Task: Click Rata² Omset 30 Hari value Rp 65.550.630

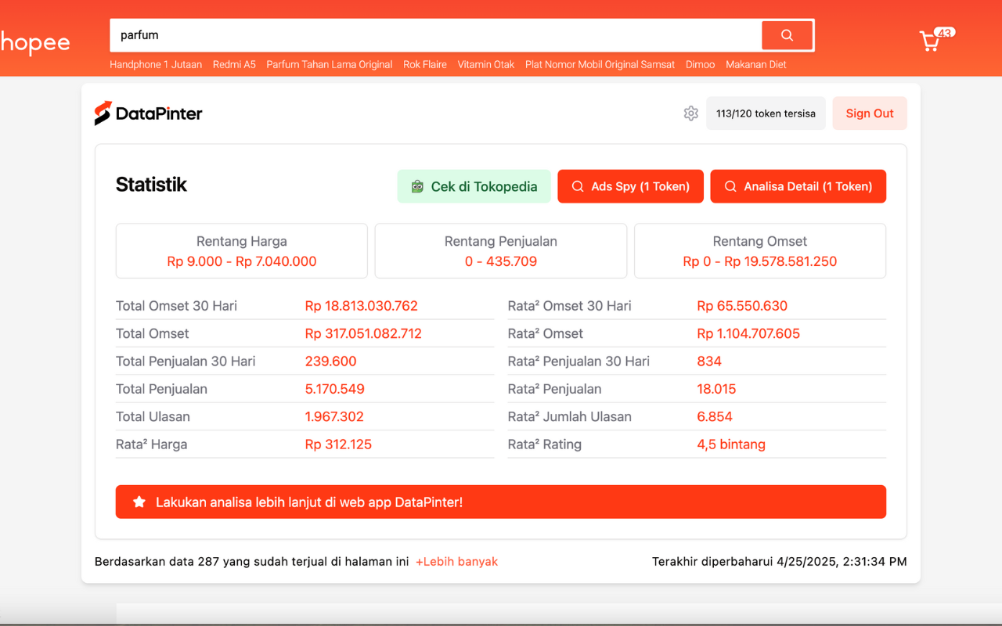Action: point(742,306)
